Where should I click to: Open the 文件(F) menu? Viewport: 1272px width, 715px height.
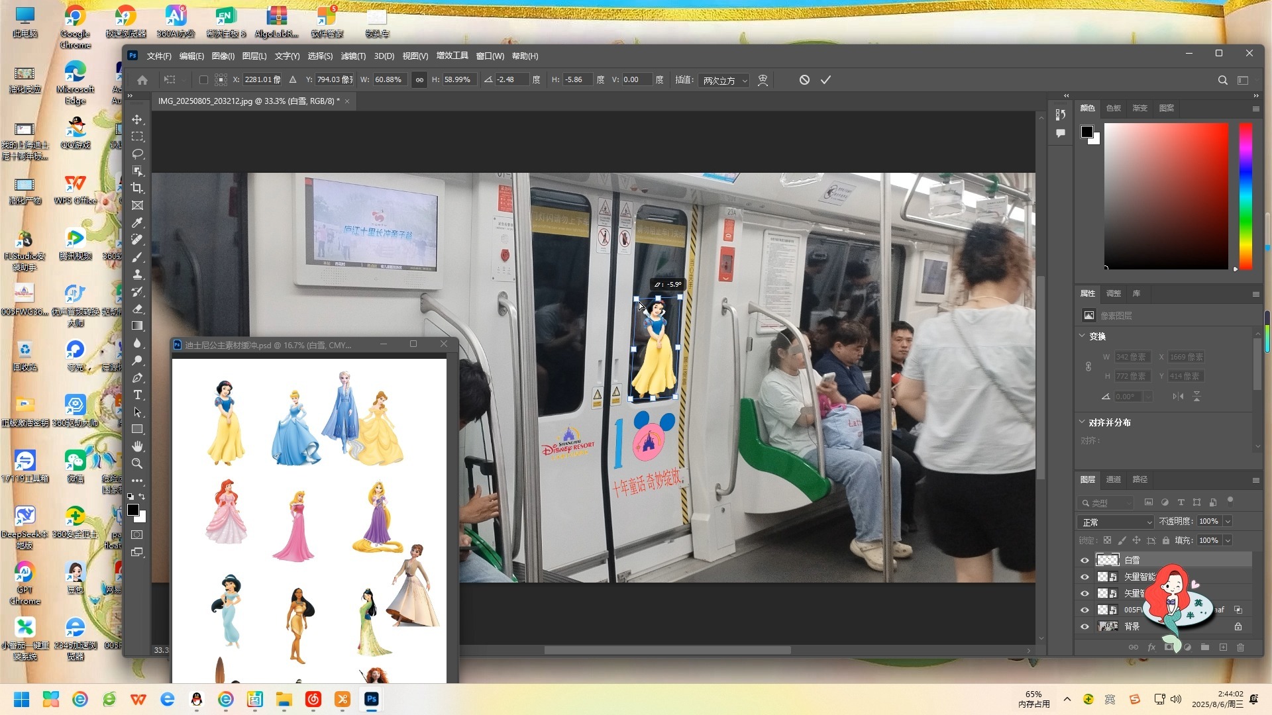click(x=159, y=56)
